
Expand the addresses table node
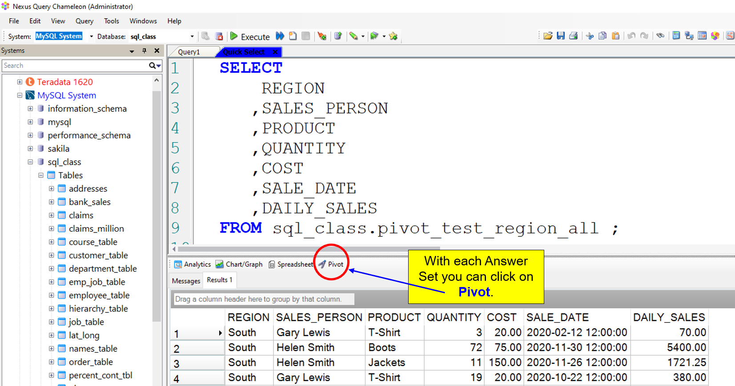(52, 188)
